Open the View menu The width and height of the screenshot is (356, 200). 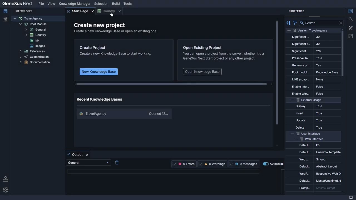51,4
